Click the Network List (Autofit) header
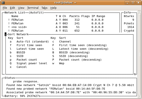This screenshot has width=142, height=99. (x=24, y=12)
